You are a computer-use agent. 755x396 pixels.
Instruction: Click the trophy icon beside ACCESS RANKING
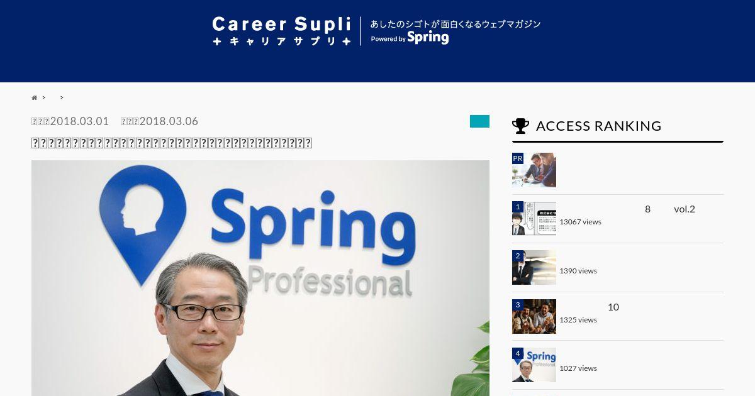520,126
